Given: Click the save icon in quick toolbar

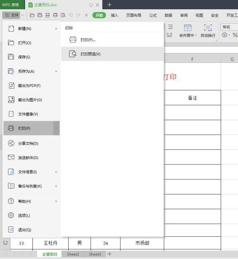Looking at the screenshot, I should point(40,15).
